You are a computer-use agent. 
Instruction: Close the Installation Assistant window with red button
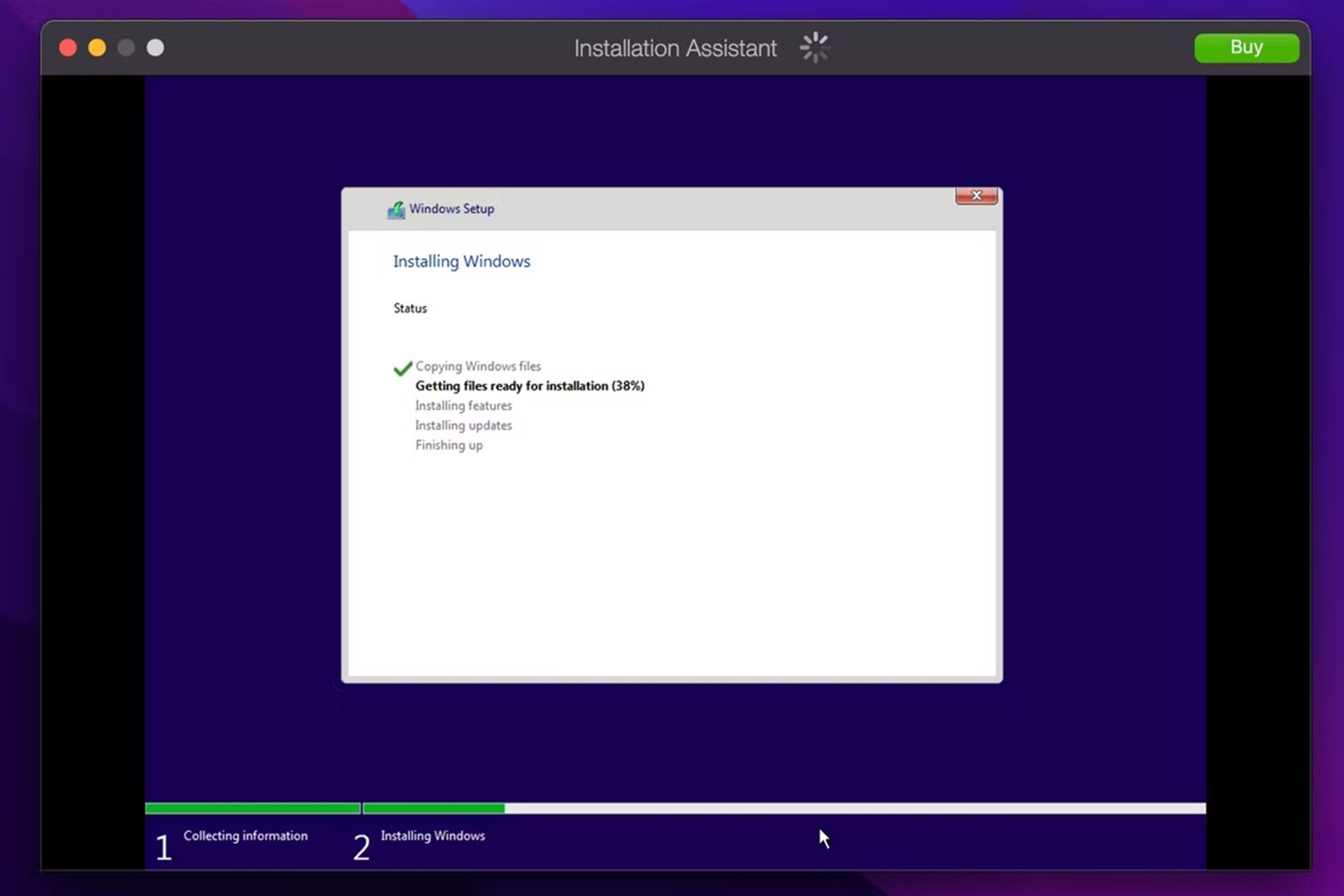click(x=68, y=48)
